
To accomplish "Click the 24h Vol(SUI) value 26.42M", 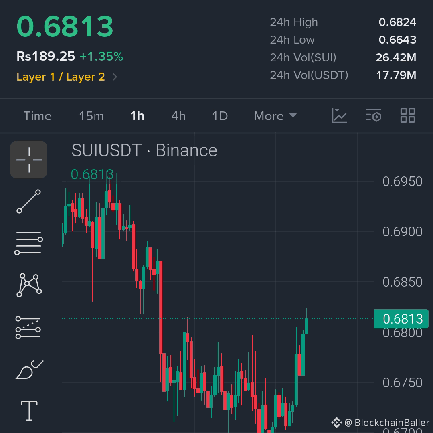I will [396, 57].
